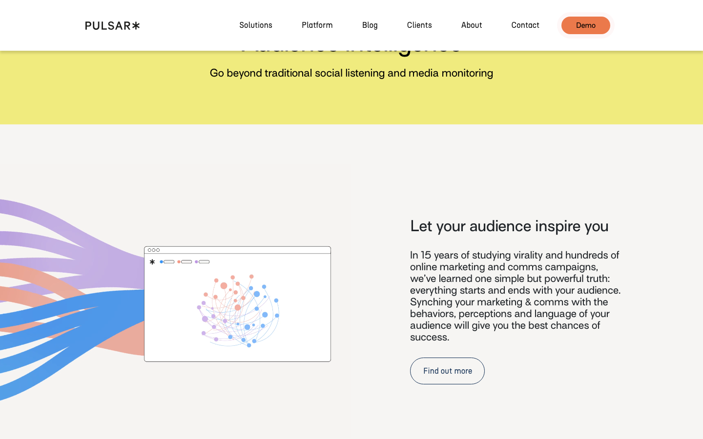
Task: Go to the Blog page
Action: [370, 25]
